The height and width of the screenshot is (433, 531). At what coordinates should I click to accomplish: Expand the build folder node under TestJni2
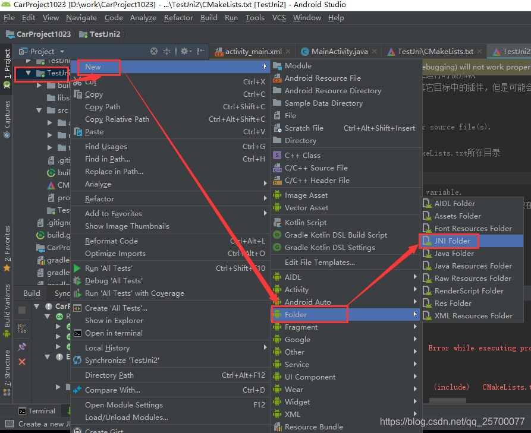coord(39,86)
